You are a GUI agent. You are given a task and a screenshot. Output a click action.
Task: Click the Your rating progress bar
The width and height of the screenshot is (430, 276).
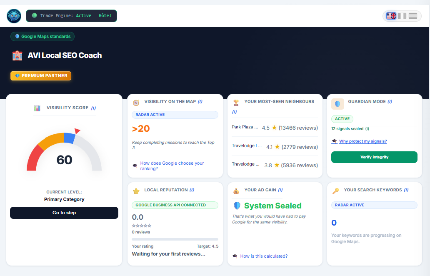click(x=175, y=239)
